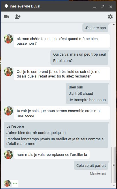Click the scrollbar thumb in the chat

tap(114, 165)
